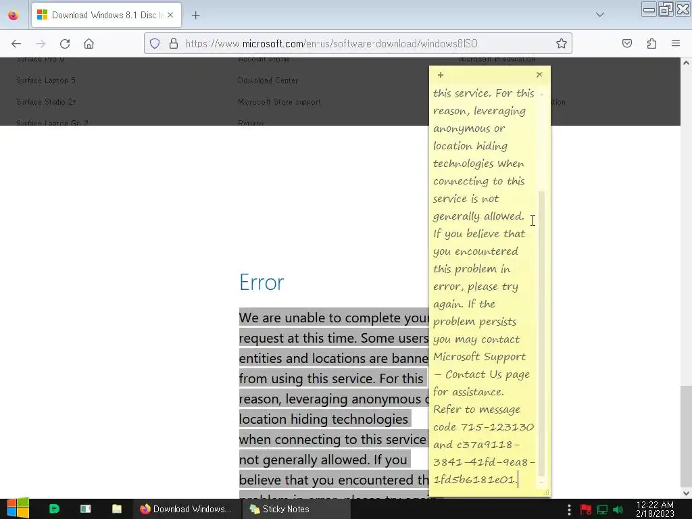692x519 pixels.
Task: Click the sticky note scrollbar thumb
Action: [x=542, y=333]
